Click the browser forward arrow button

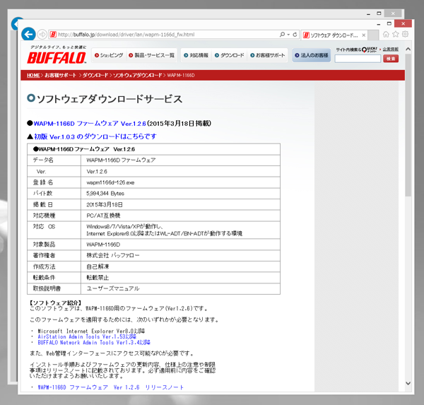[42, 35]
